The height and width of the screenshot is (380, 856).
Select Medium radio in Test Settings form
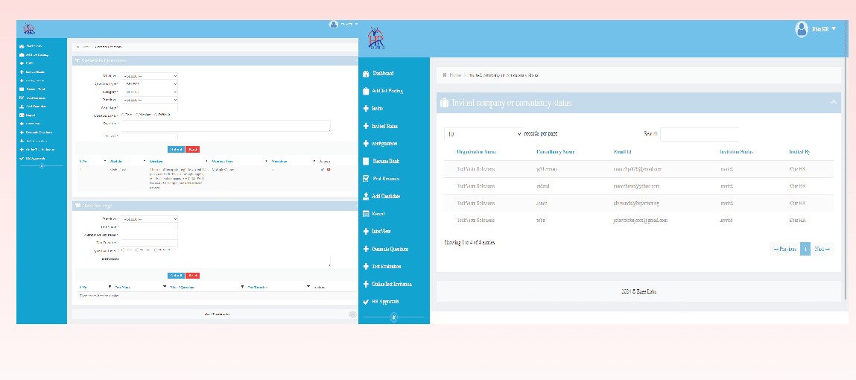point(136,250)
